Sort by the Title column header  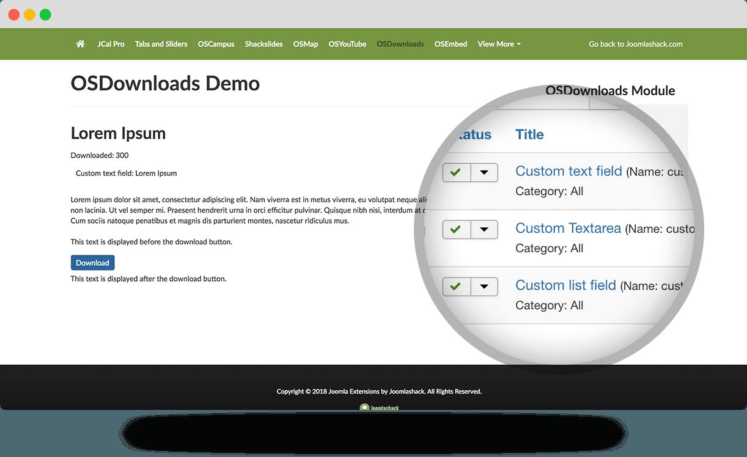(529, 134)
